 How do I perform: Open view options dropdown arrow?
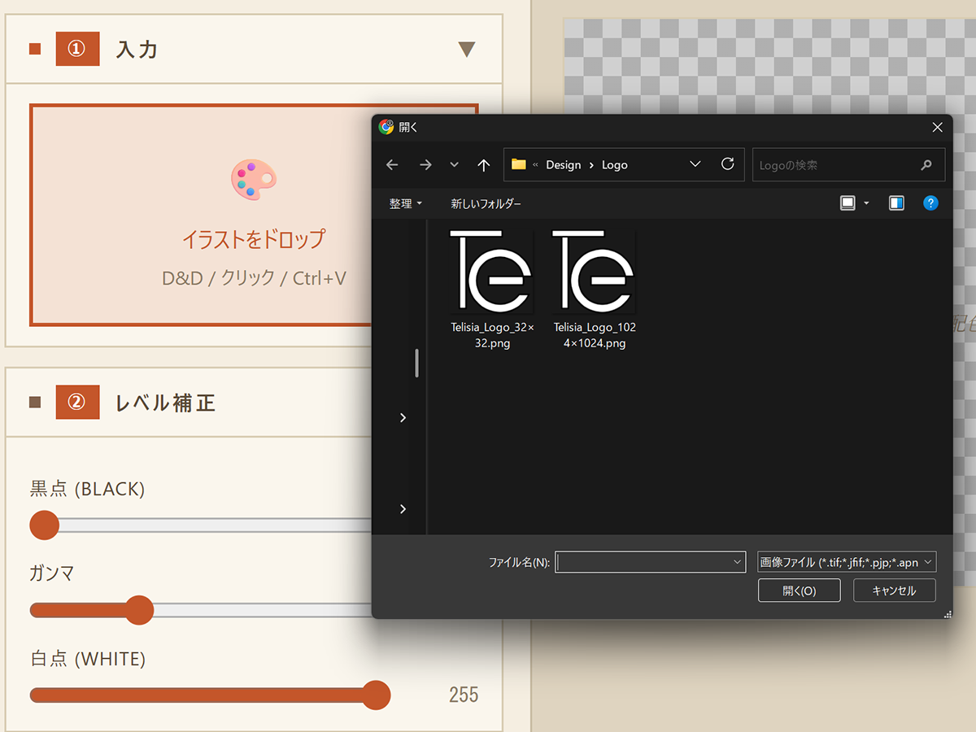867,203
